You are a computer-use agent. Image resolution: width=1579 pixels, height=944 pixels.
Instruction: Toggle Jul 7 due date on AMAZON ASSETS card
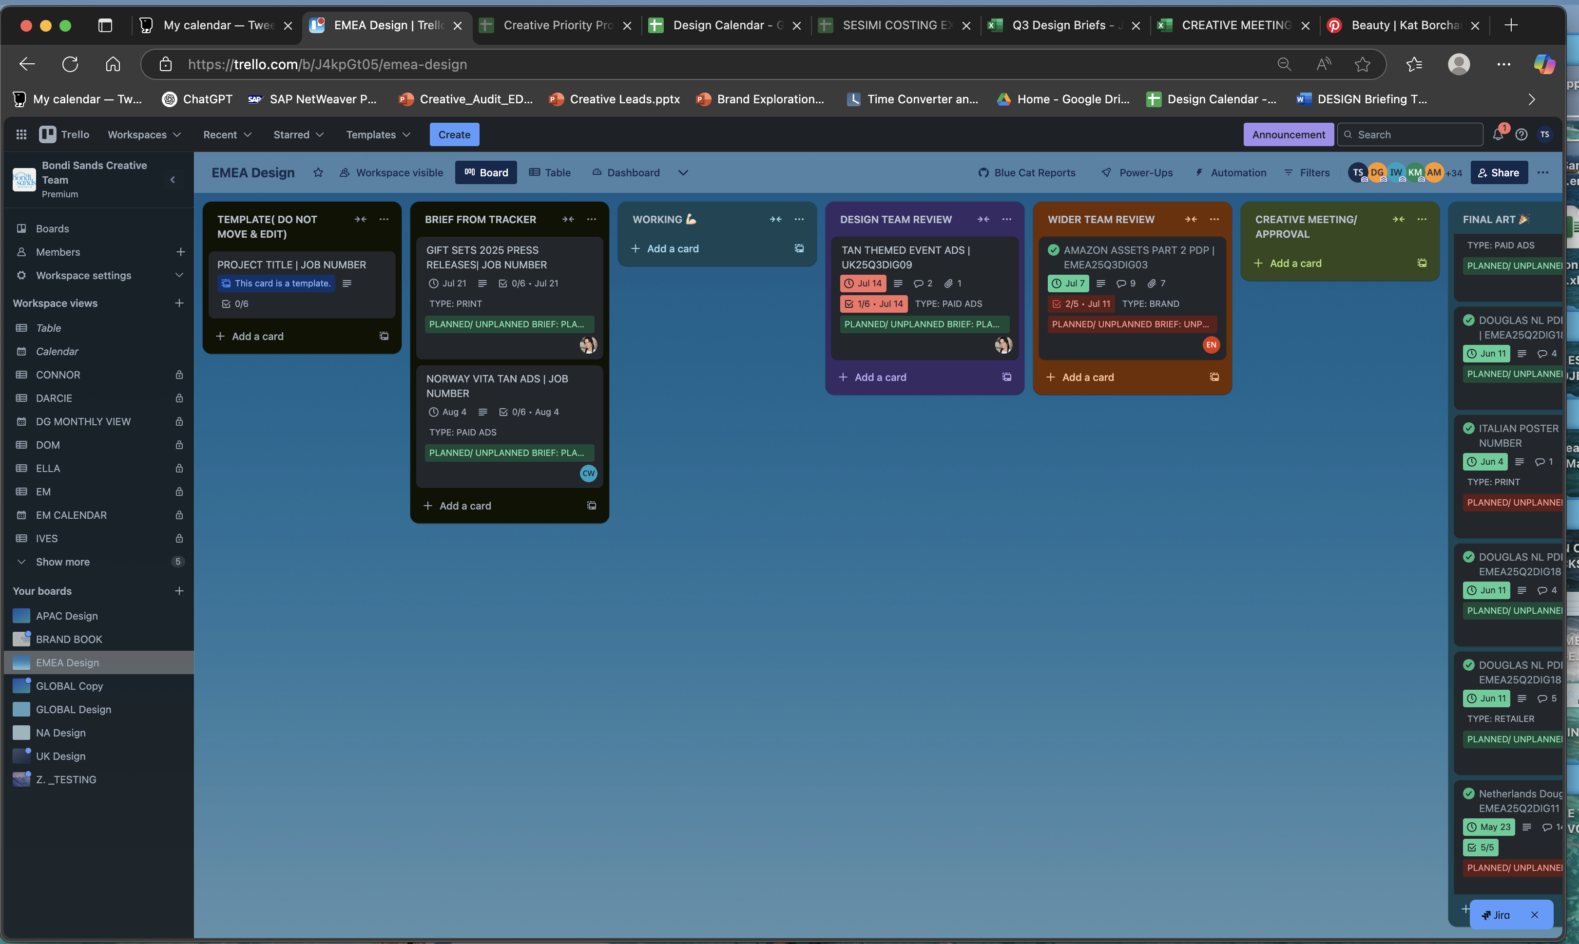pyautogui.click(x=1068, y=283)
